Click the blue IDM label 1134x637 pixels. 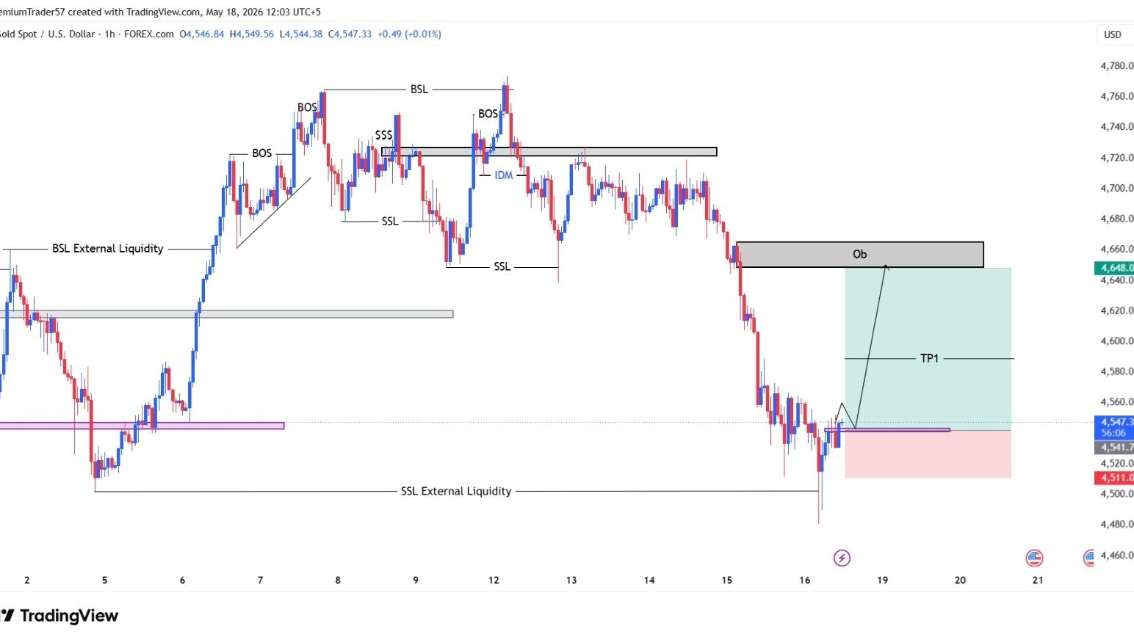click(503, 175)
